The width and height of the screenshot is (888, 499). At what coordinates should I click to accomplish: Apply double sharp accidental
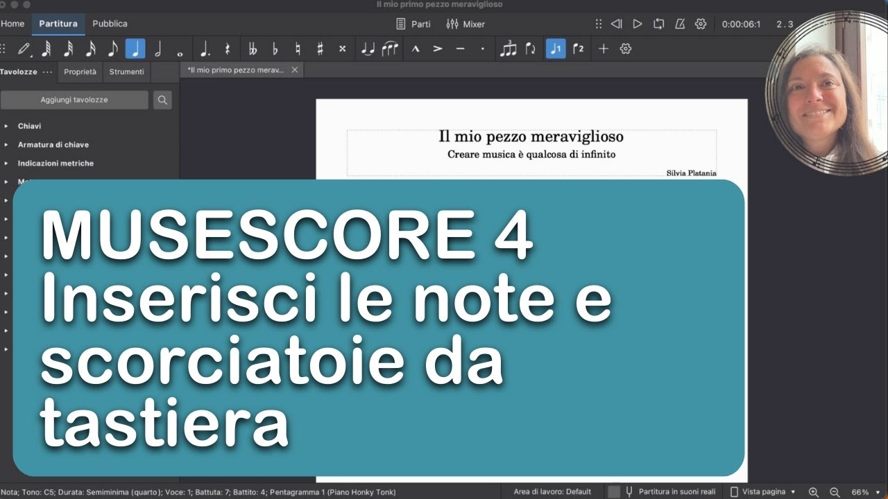click(x=341, y=49)
